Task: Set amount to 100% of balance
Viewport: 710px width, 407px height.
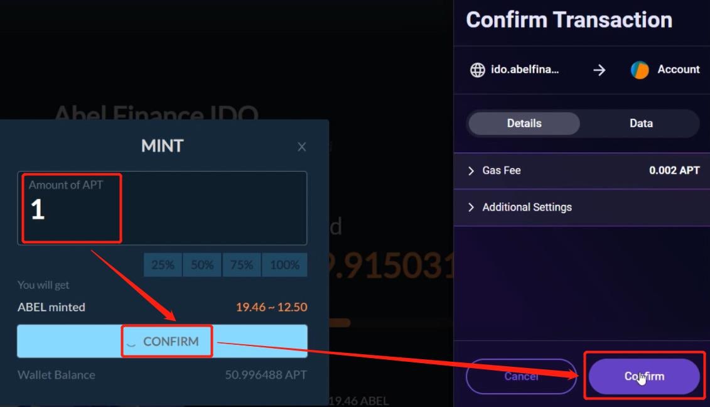Action: point(284,265)
